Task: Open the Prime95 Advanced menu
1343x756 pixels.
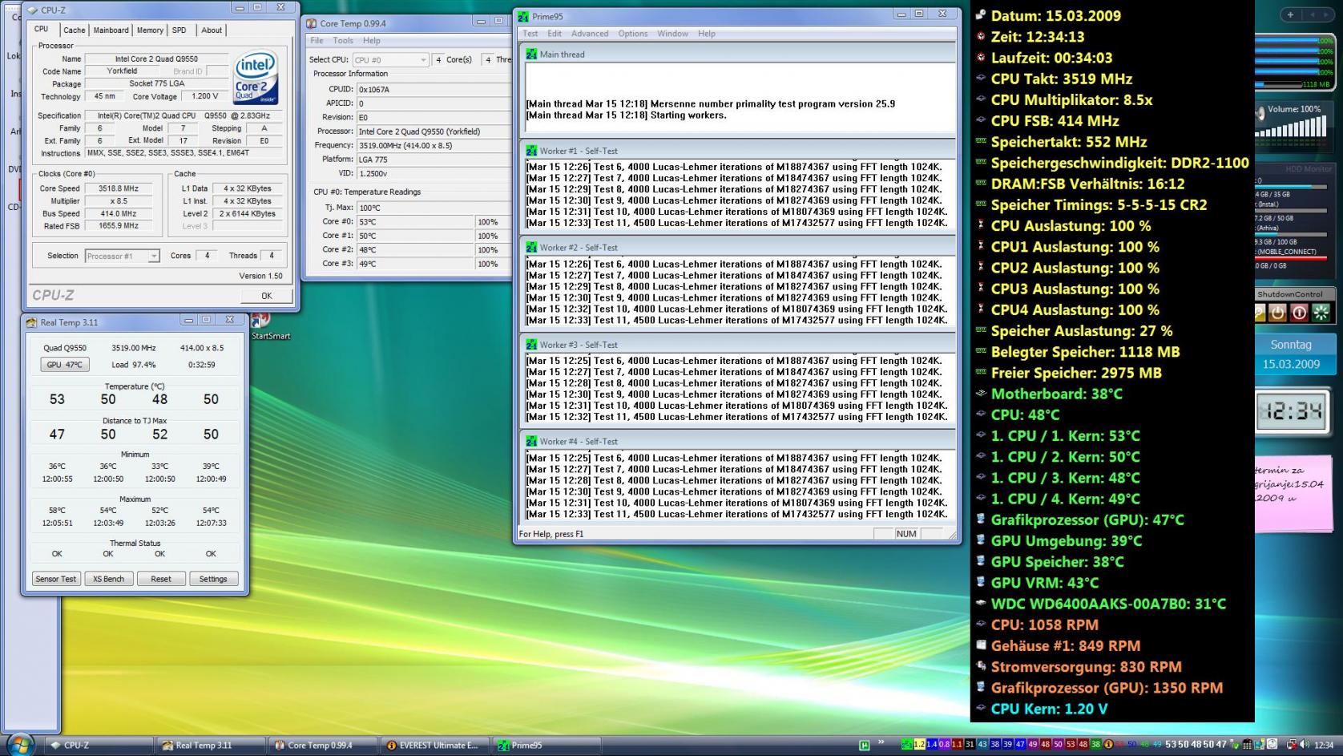Action: pyautogui.click(x=590, y=34)
